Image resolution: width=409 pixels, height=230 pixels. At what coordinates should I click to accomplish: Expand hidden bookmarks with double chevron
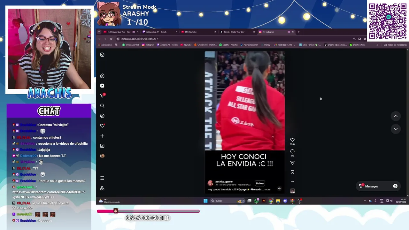coord(377,45)
